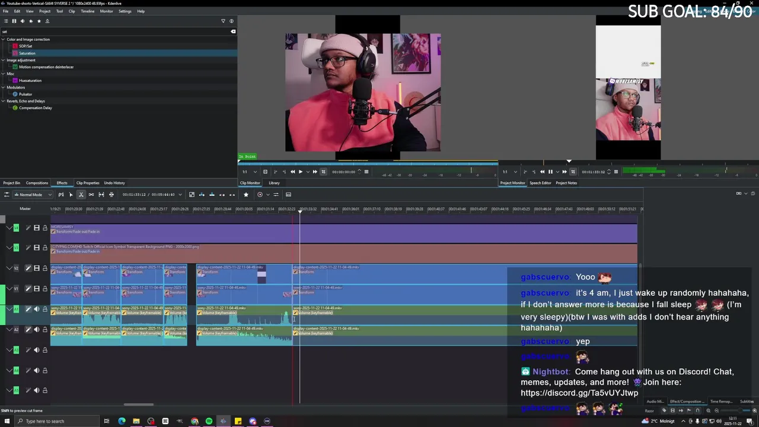Switch to the Compositions tab

(37, 183)
